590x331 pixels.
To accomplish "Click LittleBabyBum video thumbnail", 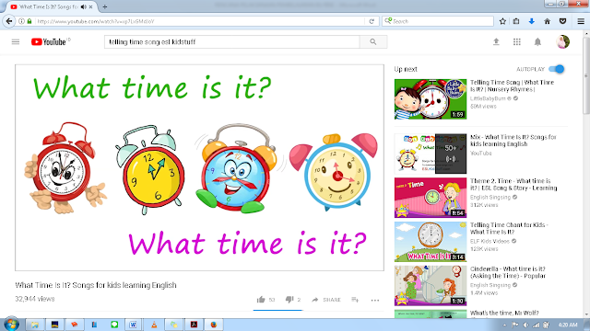I will pyautogui.click(x=431, y=99).
